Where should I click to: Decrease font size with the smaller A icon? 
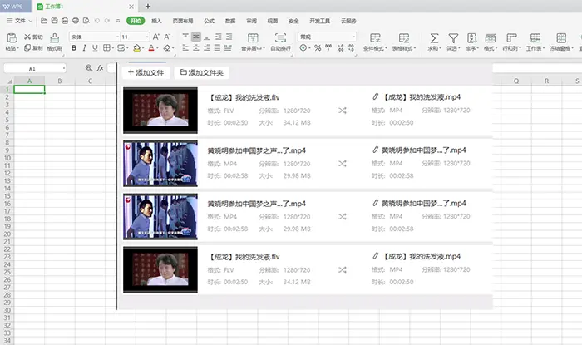click(167, 37)
